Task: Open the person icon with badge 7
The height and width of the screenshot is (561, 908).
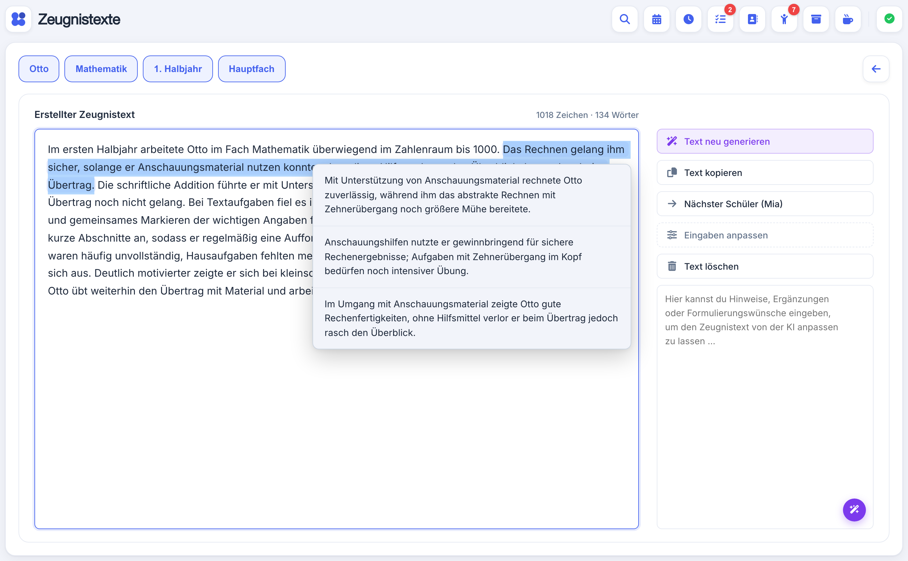Action: click(x=784, y=19)
